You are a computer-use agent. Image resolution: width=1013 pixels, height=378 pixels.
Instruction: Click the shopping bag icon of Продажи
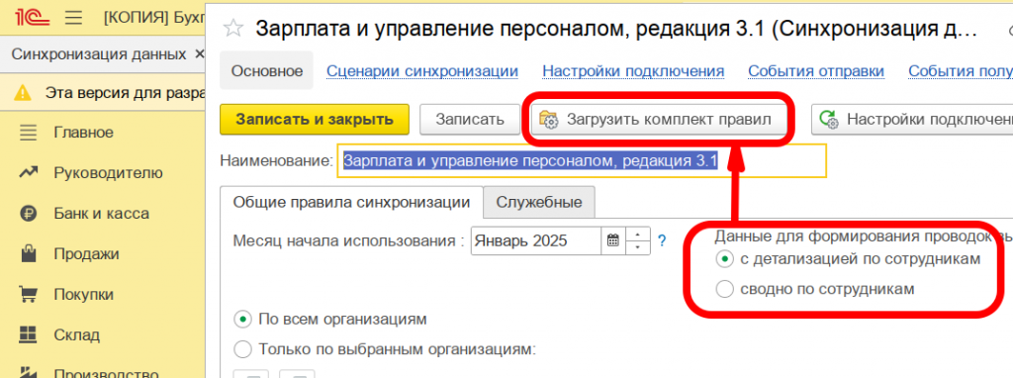coord(29,253)
